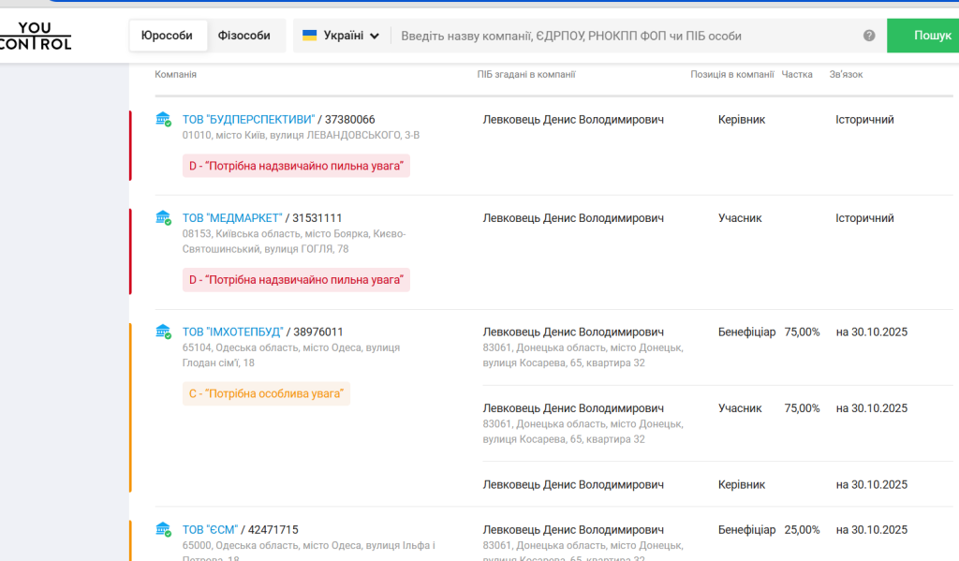Switch to the Юрособи tab
The image size is (959, 561).
tap(167, 36)
